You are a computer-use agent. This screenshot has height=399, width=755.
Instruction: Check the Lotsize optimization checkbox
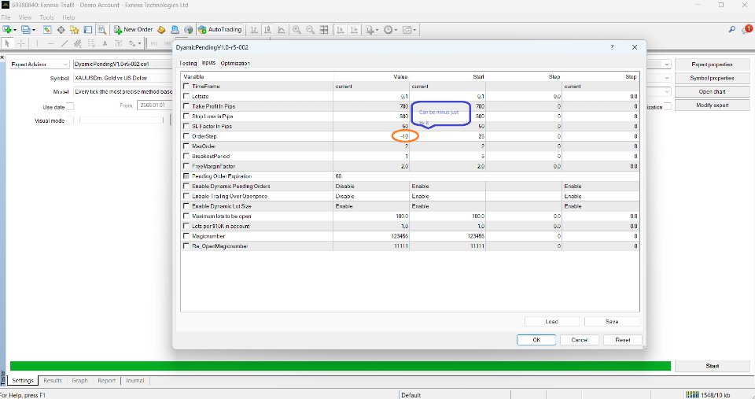[x=186, y=96]
